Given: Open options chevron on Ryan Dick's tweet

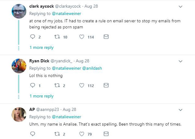Looking at the screenshot, I should click(180, 61).
